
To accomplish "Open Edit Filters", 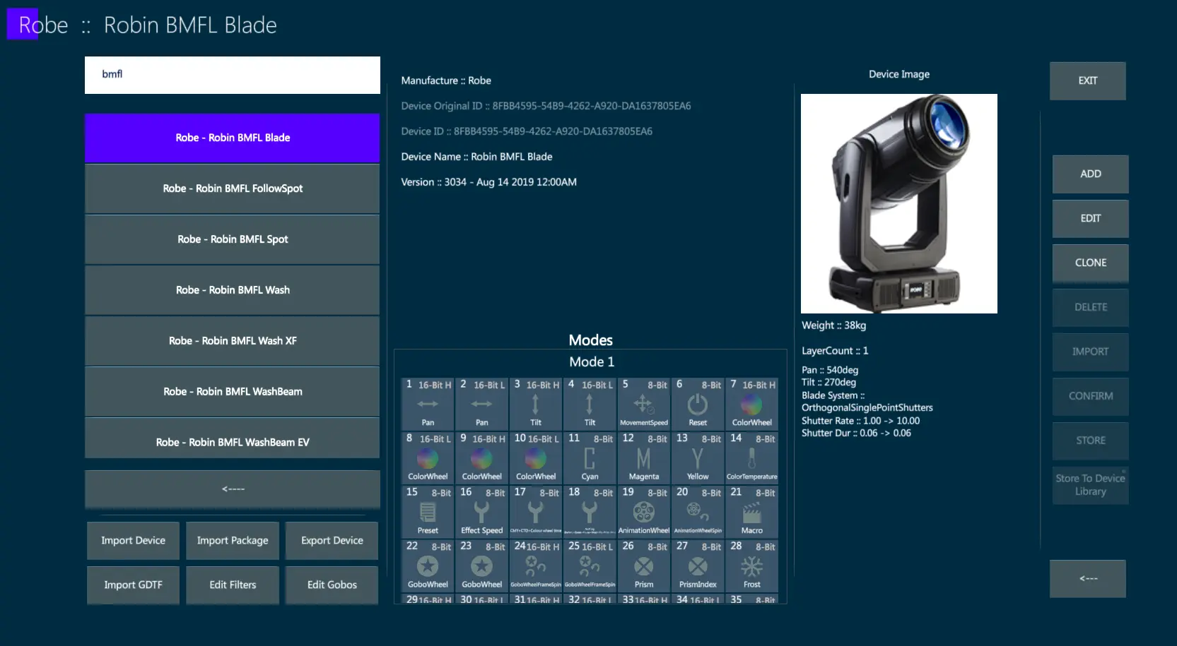I will pyautogui.click(x=233, y=585).
